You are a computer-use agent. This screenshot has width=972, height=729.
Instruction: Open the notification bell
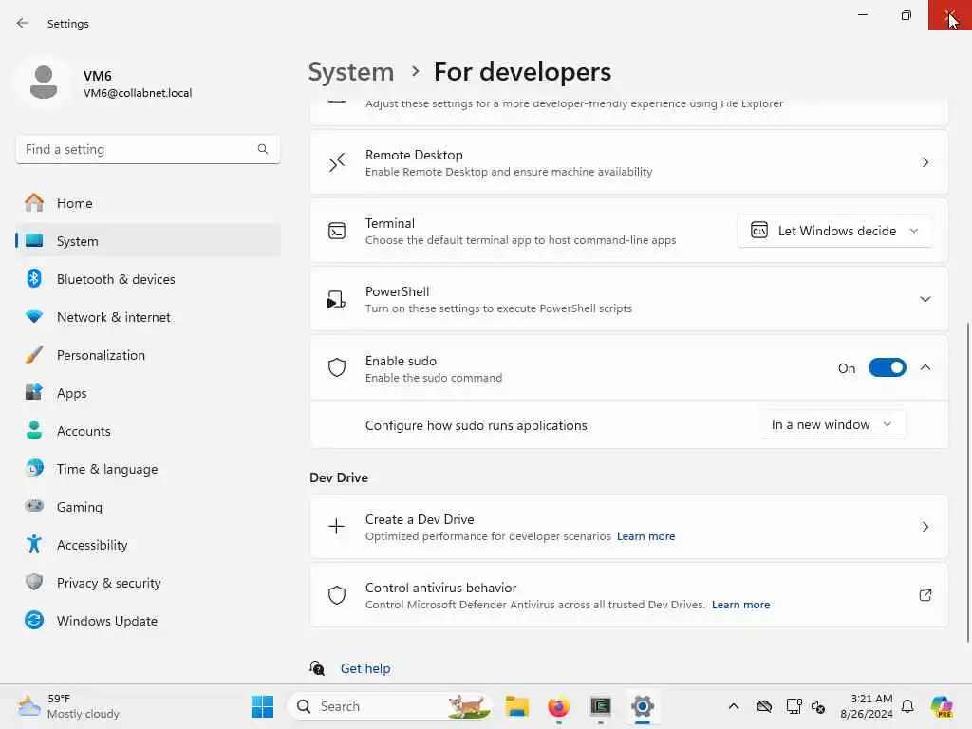click(907, 706)
